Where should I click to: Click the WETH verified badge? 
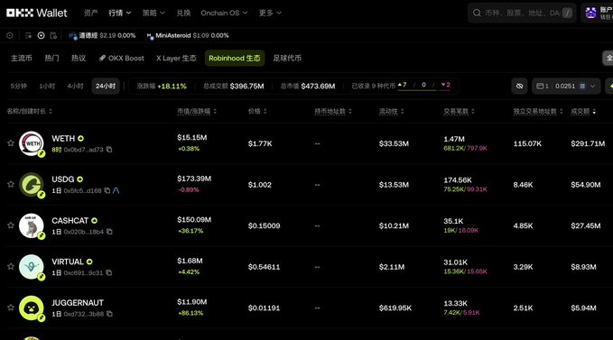click(80, 139)
